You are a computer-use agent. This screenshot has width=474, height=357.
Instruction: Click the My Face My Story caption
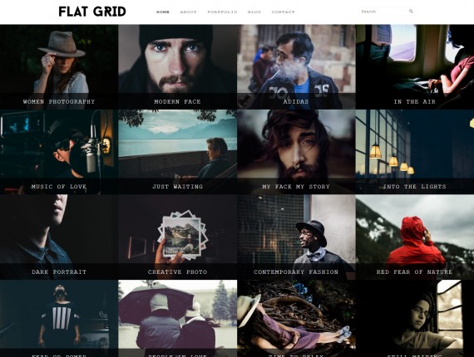pos(296,187)
